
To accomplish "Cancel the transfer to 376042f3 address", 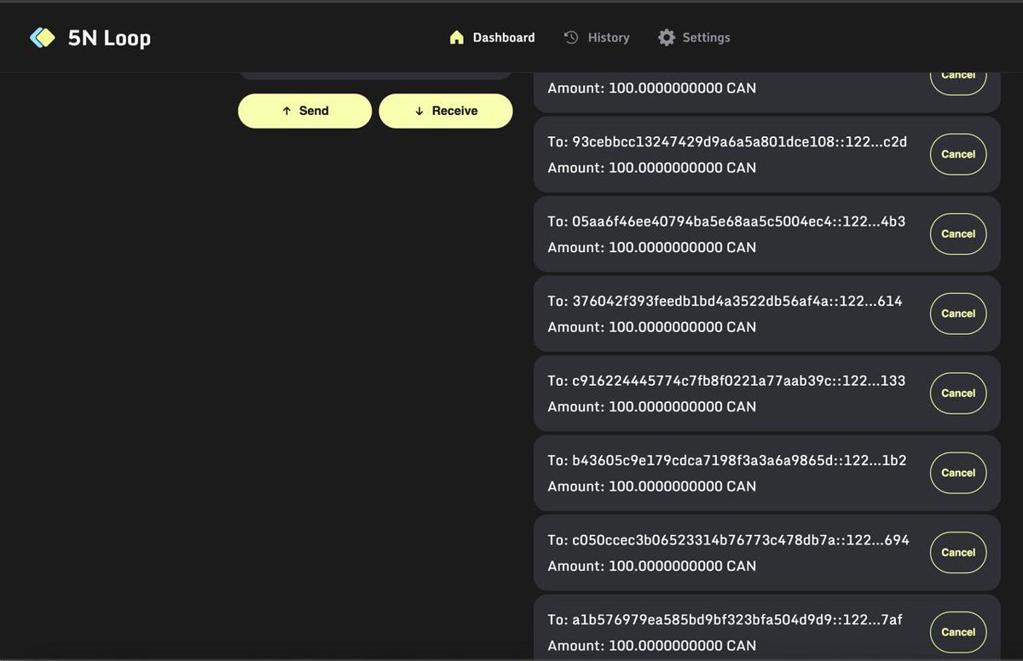I will point(958,313).
